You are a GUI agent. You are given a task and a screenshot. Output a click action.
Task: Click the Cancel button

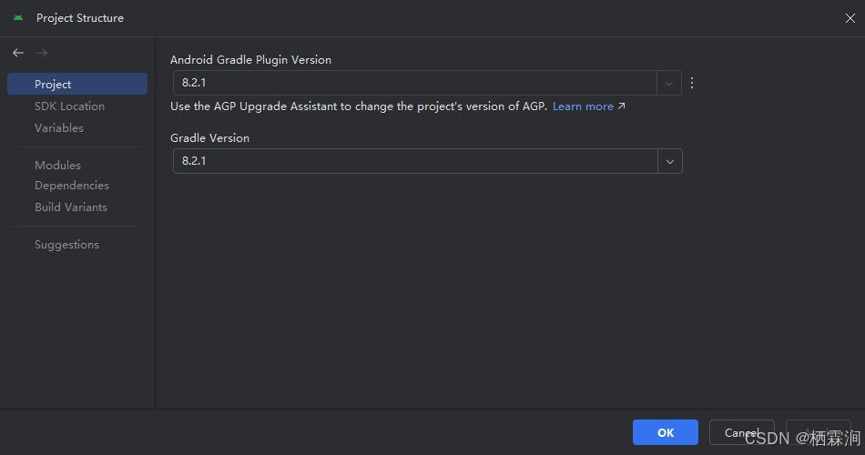[741, 432]
